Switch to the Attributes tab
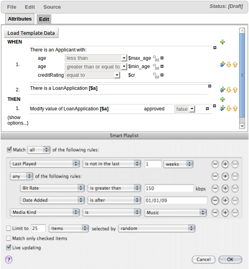249x269 pixels. 20,19
